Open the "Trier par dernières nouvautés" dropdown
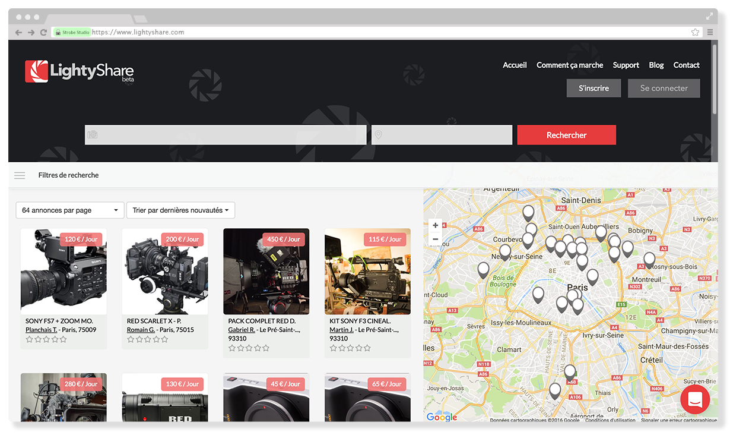The height and width of the screenshot is (435, 730). click(x=180, y=210)
